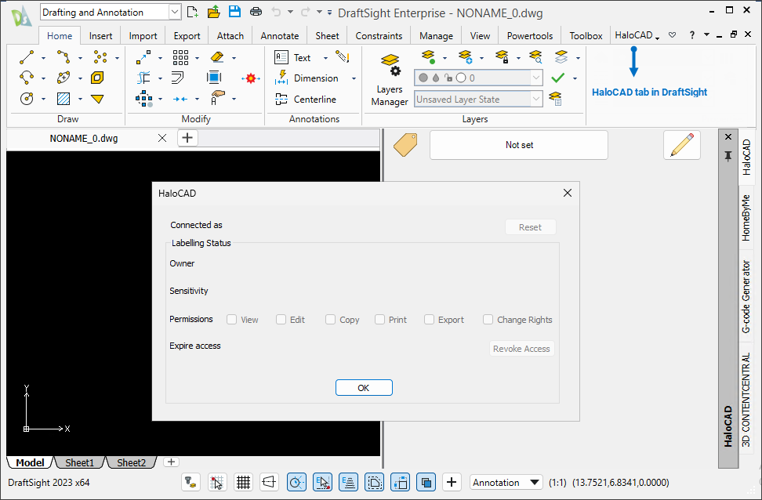The height and width of the screenshot is (500, 762).
Task: Open the Annotation scale dropdown in status bar
Action: 535,483
